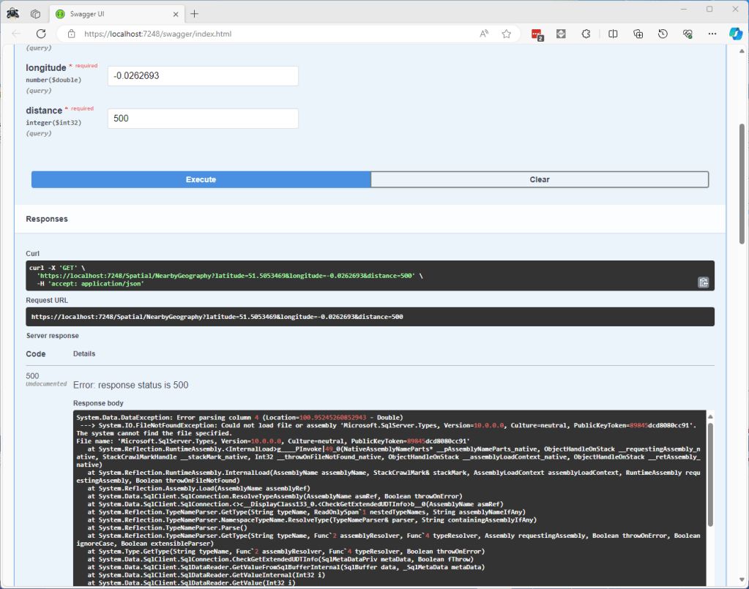Screen dimensions: 749x589
Task: Open Edge Copilot sidebar
Action: 735,34
